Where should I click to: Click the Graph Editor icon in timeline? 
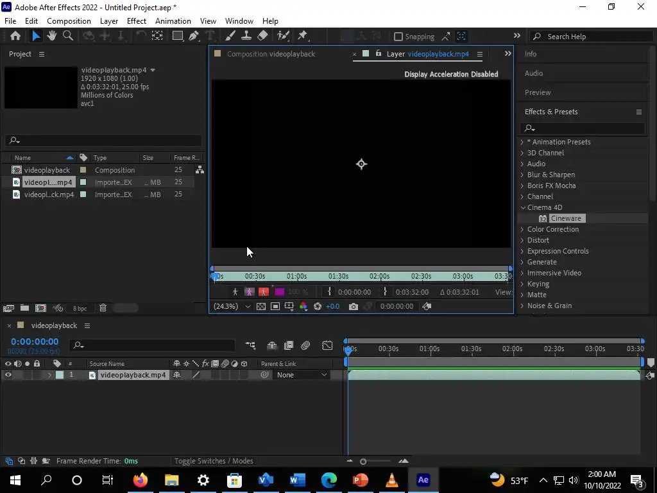[327, 345]
